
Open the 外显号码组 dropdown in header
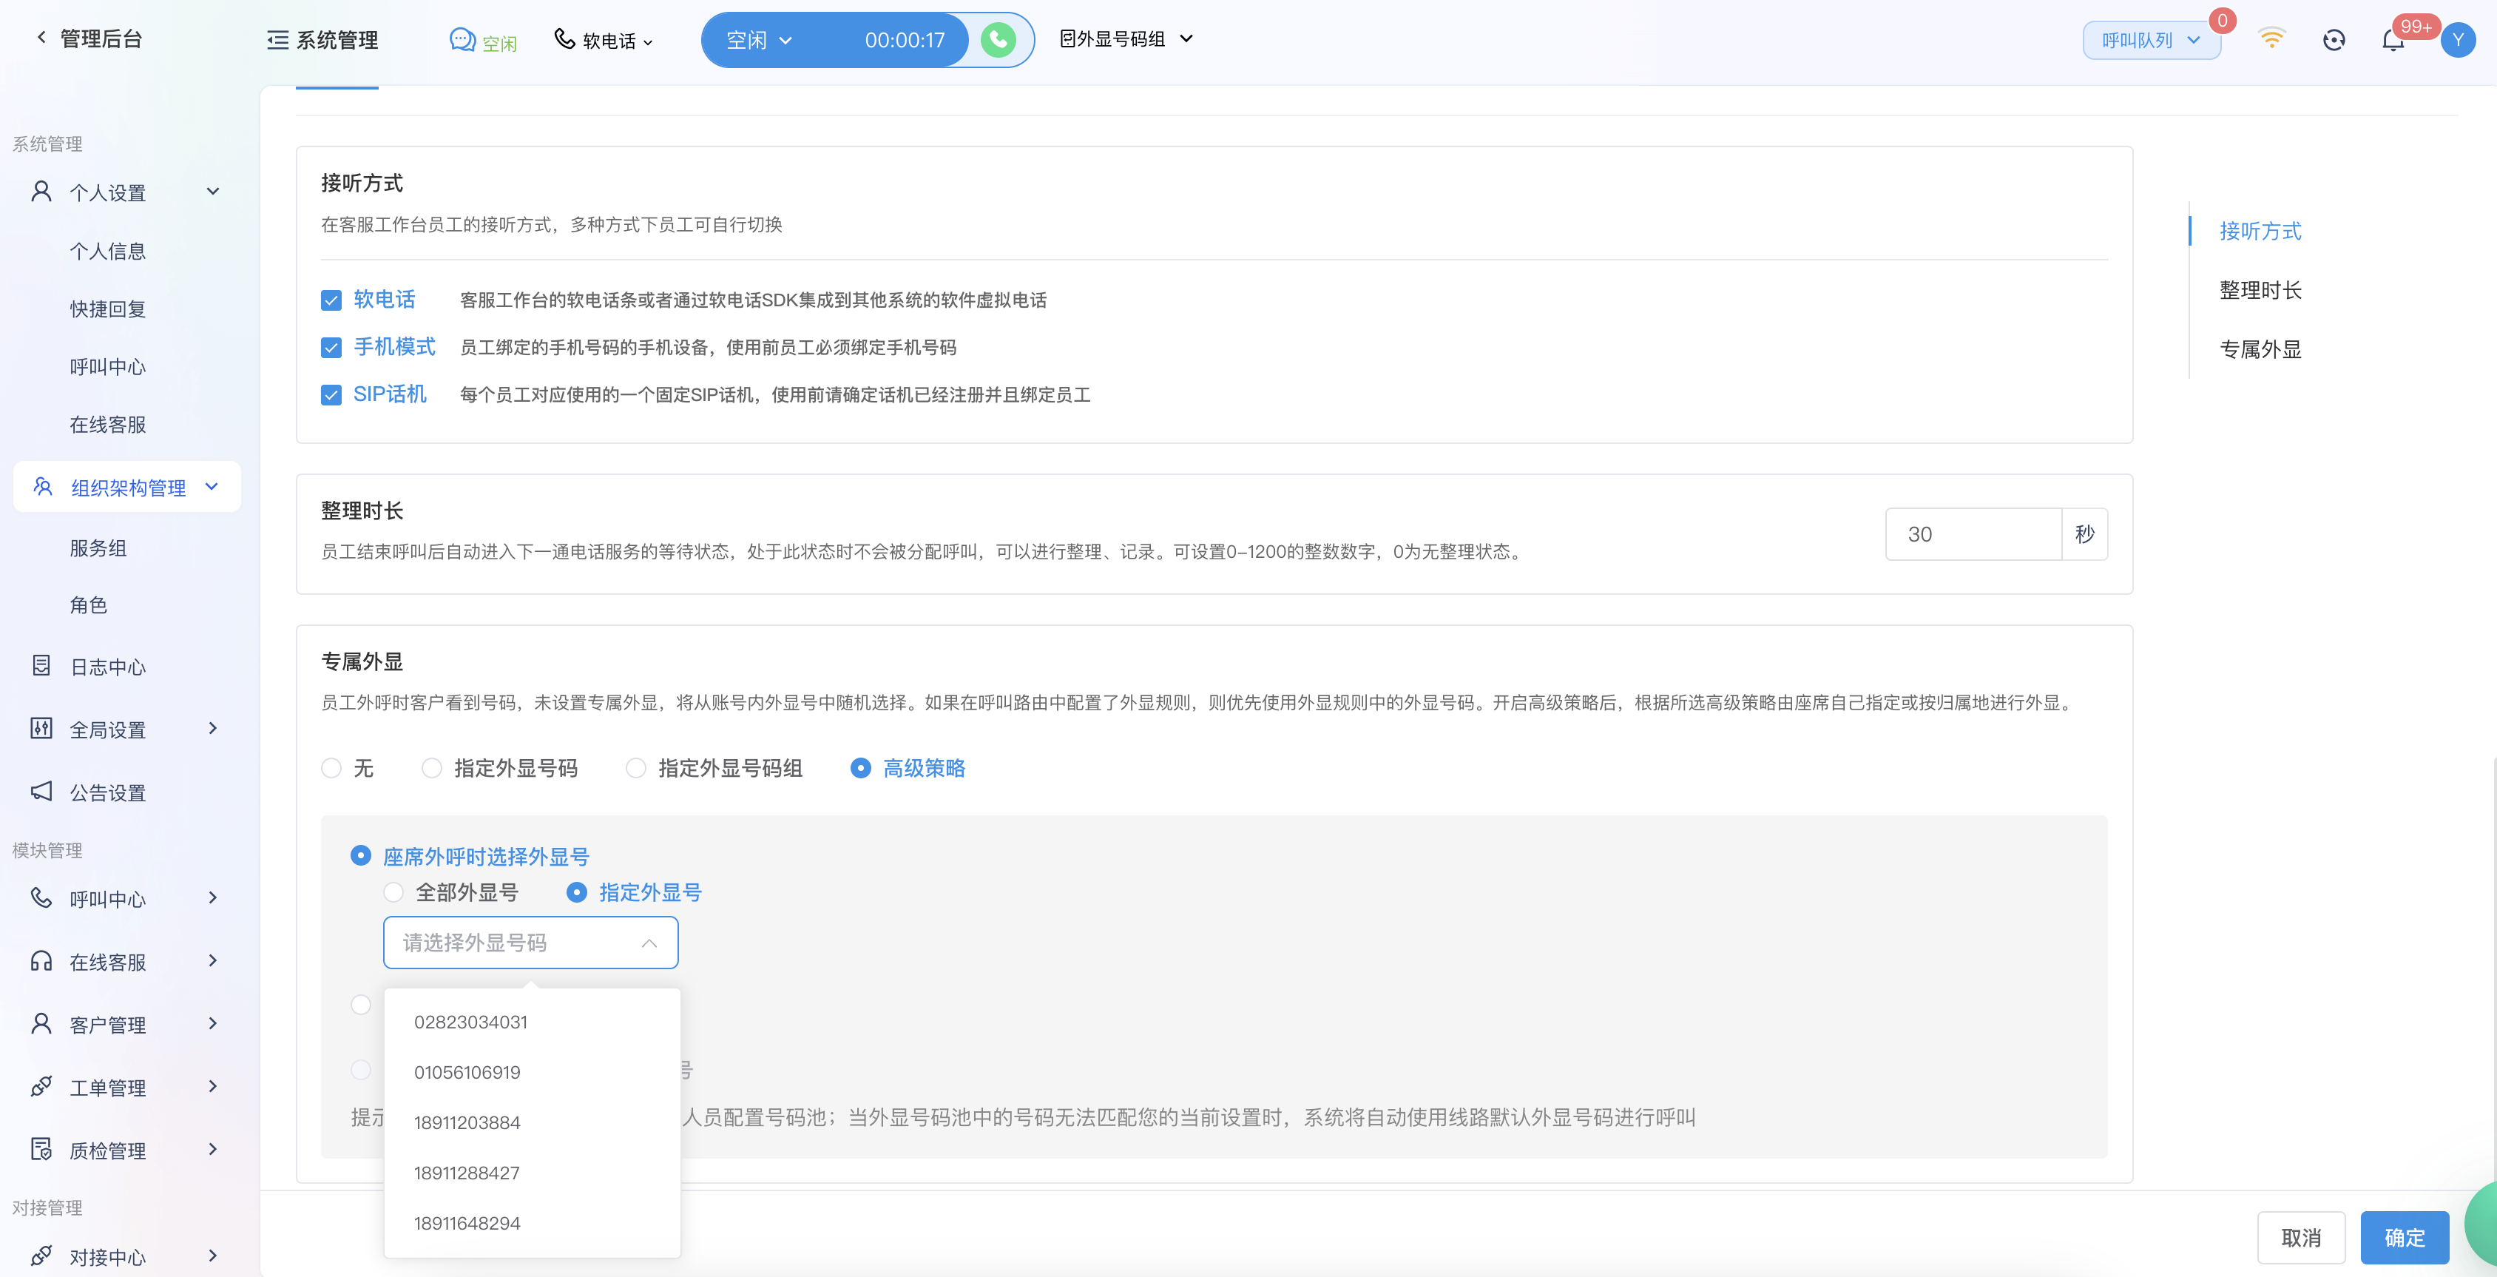point(1126,38)
